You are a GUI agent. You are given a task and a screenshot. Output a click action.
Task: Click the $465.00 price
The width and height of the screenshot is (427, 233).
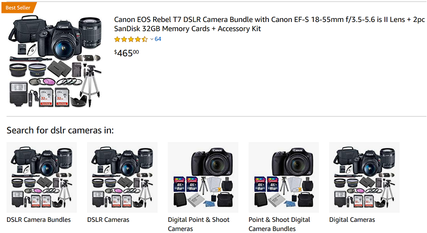coord(126,53)
